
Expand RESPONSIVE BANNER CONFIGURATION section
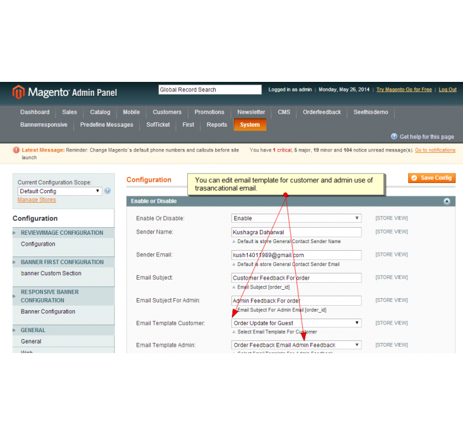point(63,296)
